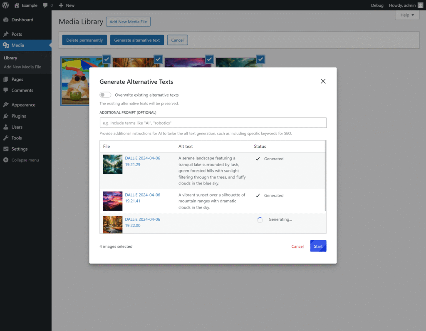Click the Comments icon in sidebar
The height and width of the screenshot is (331, 426).
pyautogui.click(x=6, y=90)
